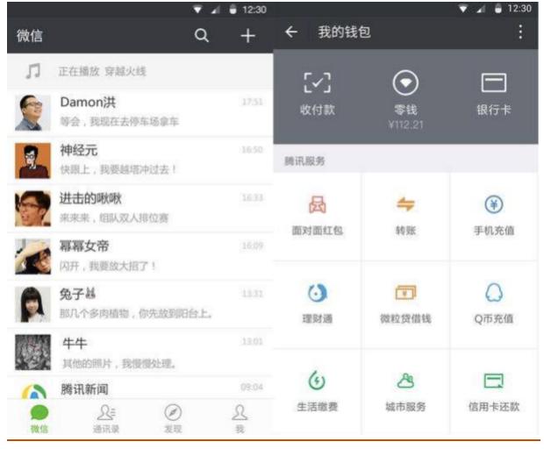Open the three-dot overflow menu in wallet
The image size is (544, 449).
[x=520, y=32]
